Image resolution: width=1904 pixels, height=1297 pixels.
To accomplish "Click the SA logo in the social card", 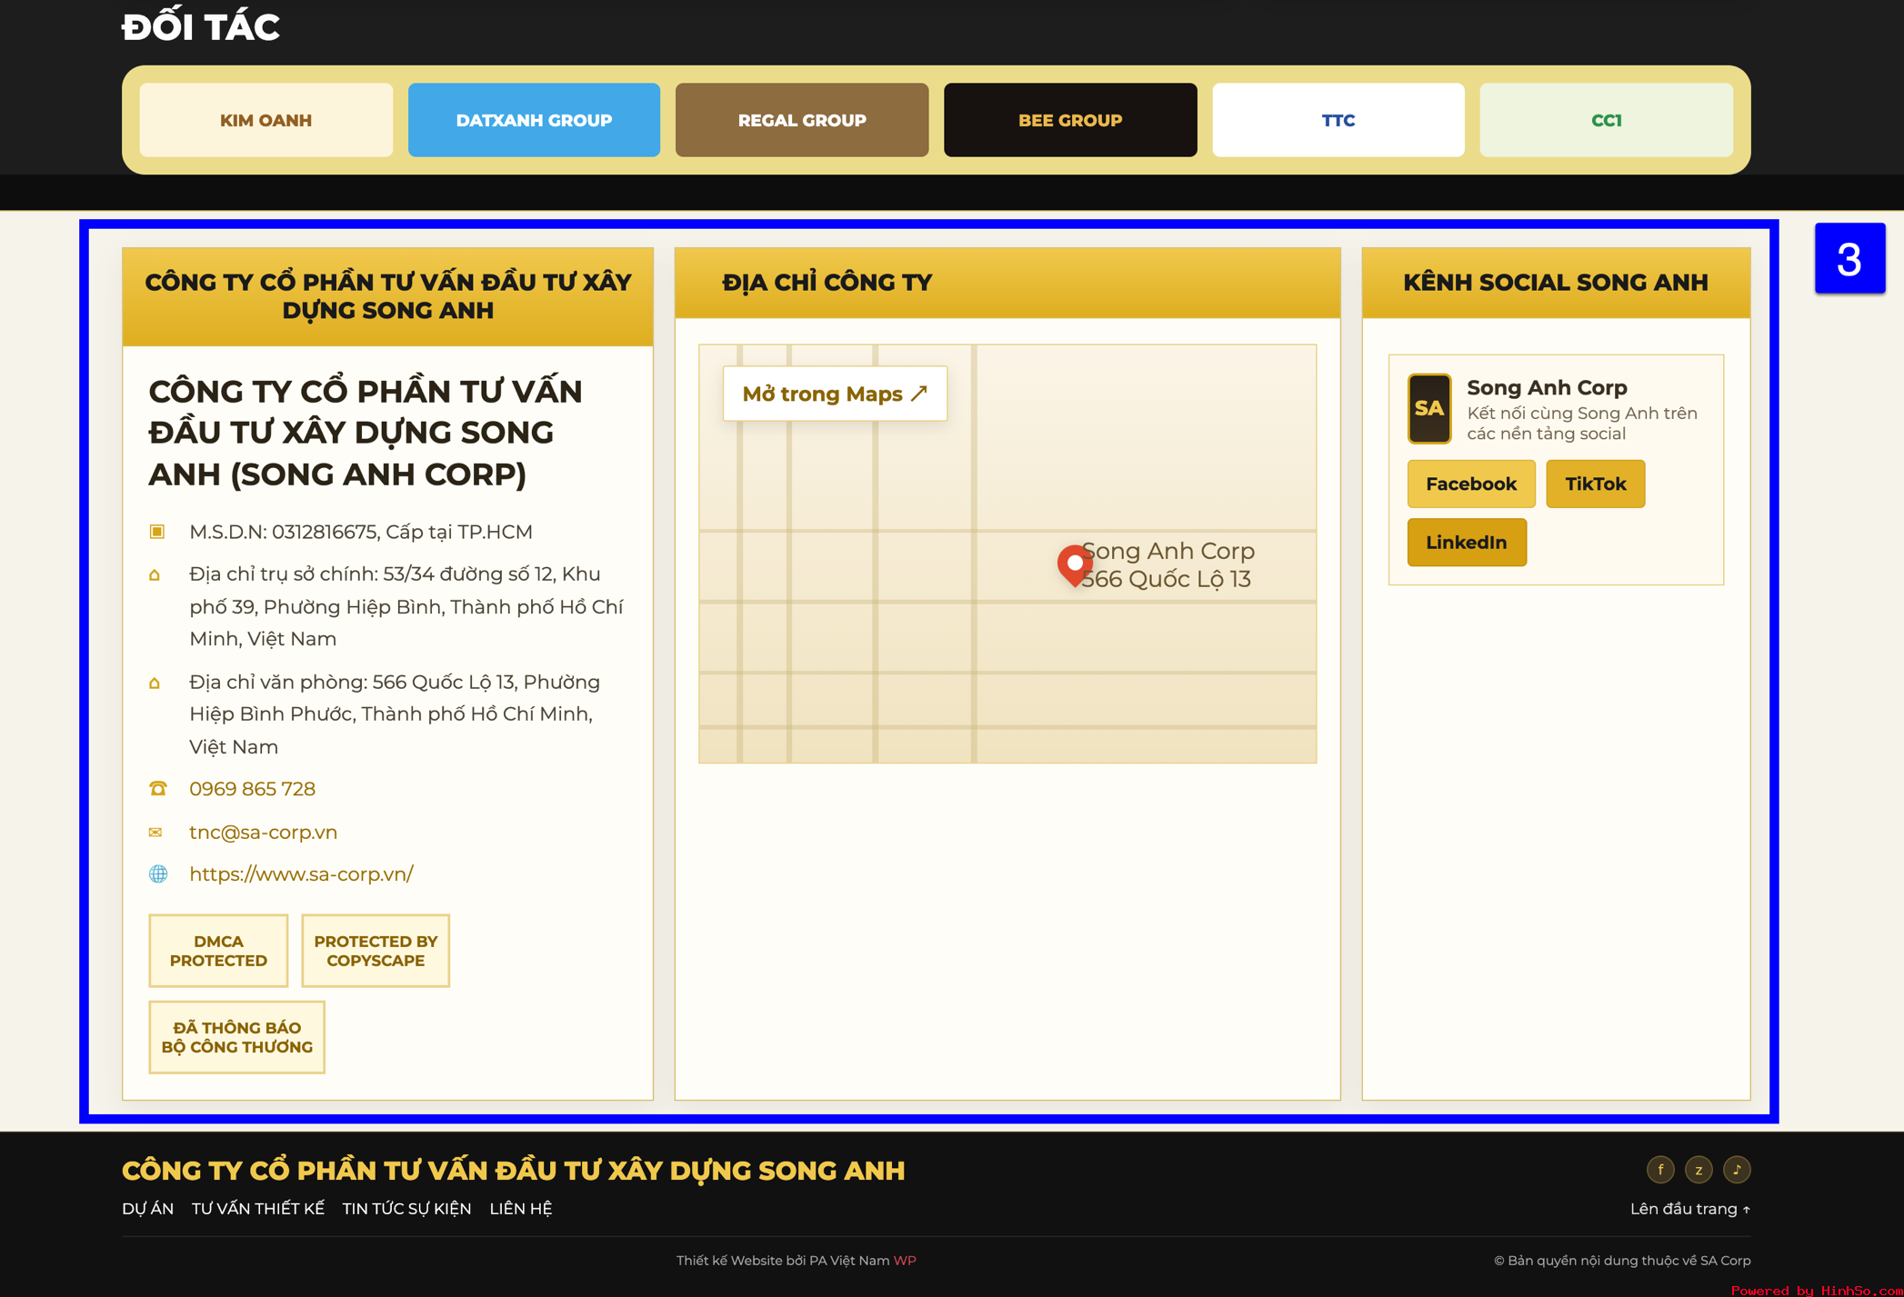I will click(1429, 409).
